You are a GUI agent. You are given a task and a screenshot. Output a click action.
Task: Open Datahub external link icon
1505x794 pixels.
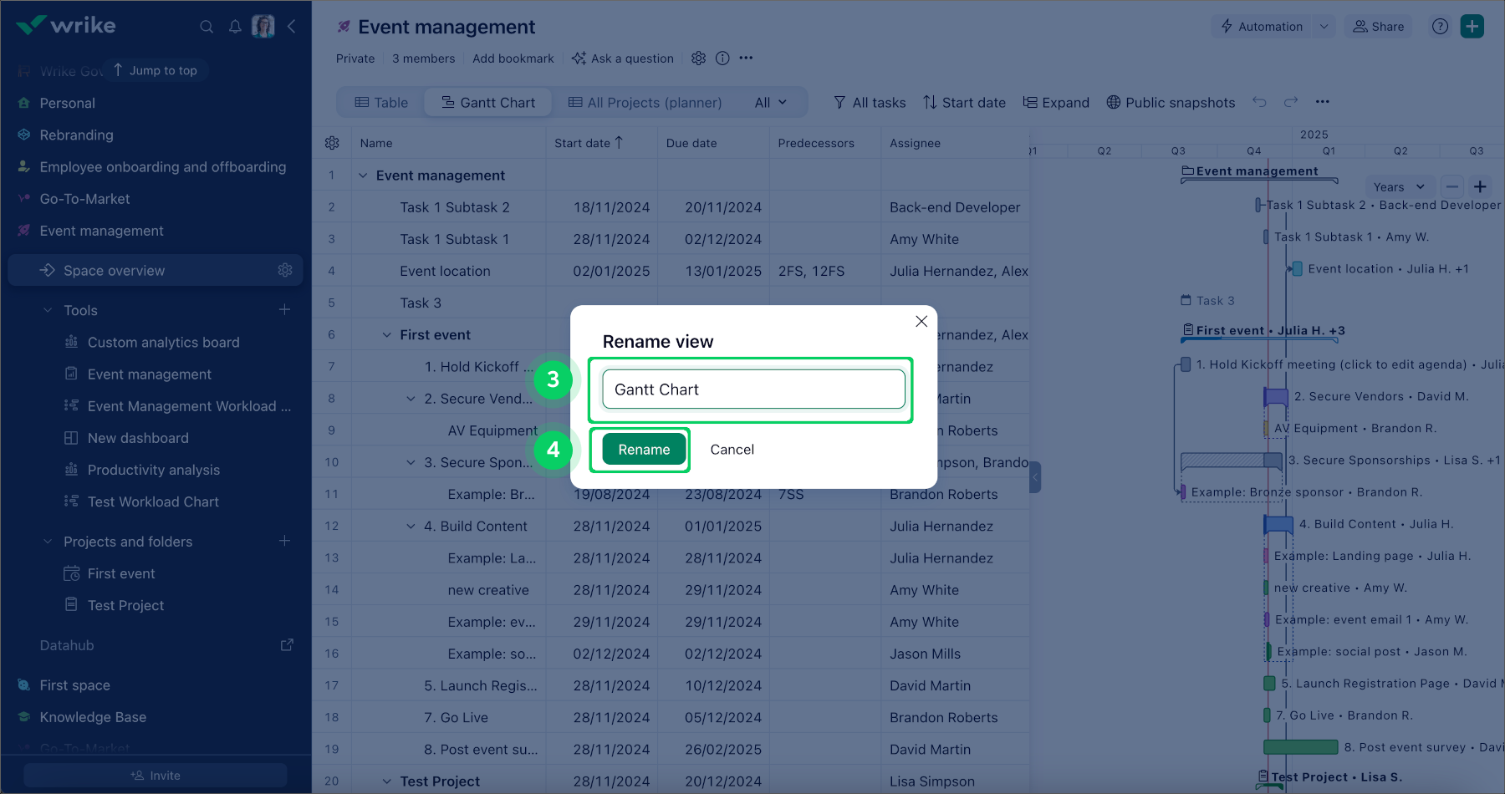pyautogui.click(x=287, y=645)
